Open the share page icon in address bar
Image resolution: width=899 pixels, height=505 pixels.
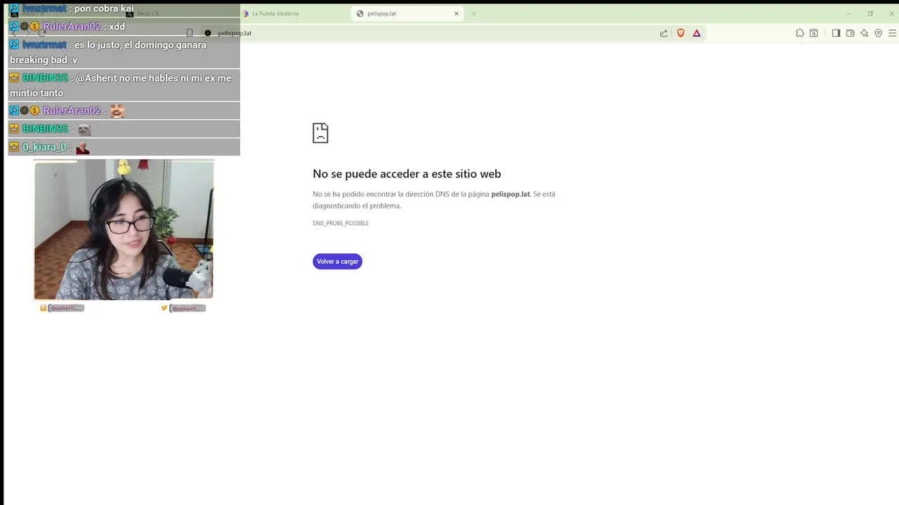(664, 33)
